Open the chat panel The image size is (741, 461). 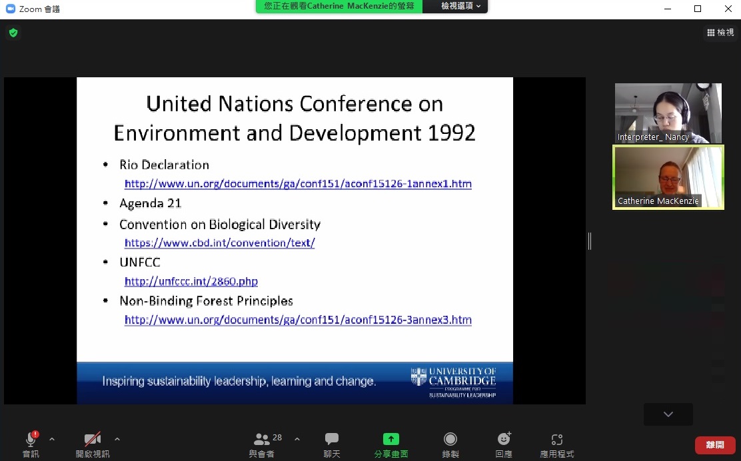pos(332,439)
